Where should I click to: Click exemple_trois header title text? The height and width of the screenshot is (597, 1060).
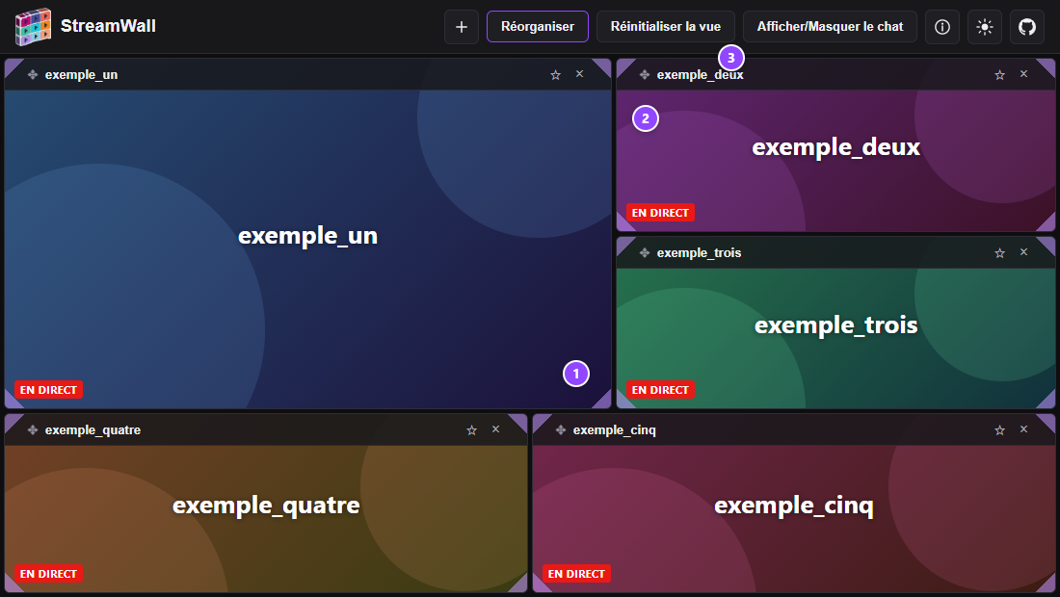(x=699, y=252)
